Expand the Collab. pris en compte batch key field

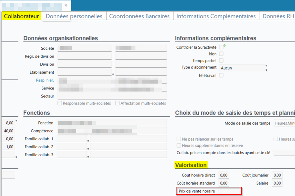[284, 153]
